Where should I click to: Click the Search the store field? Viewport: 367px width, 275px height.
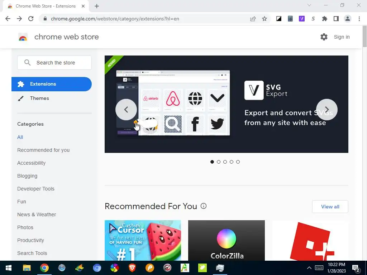click(x=54, y=63)
